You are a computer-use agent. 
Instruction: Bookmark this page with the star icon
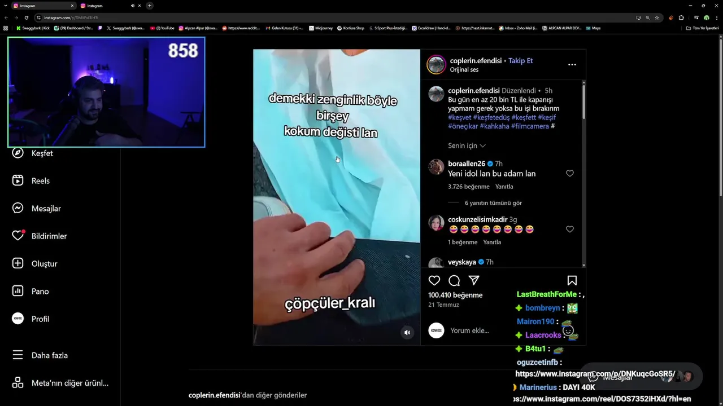pyautogui.click(x=657, y=17)
